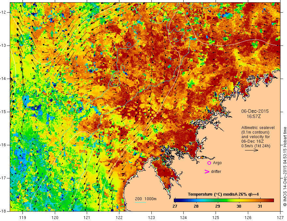Click latitude axis label -16

(3, 145)
